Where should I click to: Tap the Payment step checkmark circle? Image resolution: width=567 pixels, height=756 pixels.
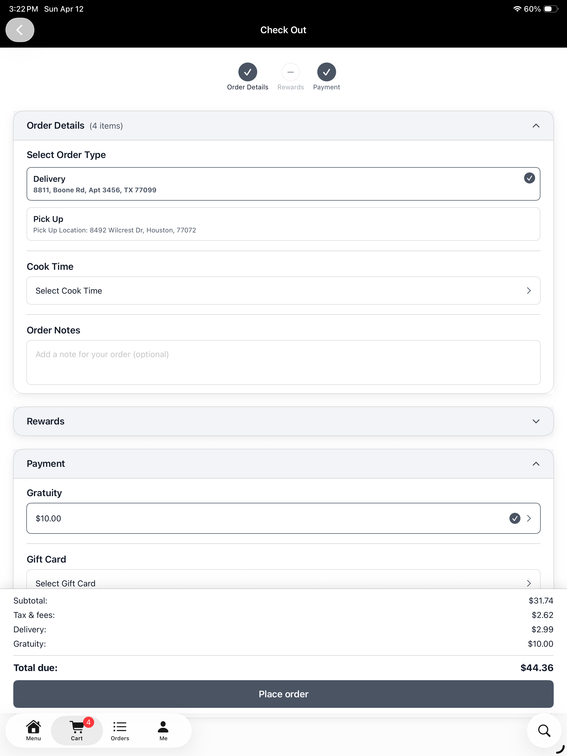click(x=327, y=72)
